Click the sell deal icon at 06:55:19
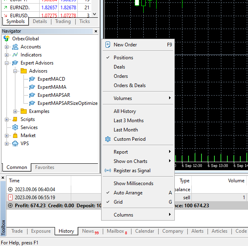248x246 pixels. click(10, 198)
